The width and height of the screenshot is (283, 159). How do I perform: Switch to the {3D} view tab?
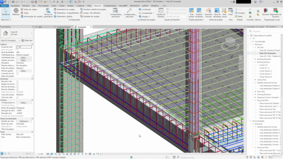[x=40, y=27]
